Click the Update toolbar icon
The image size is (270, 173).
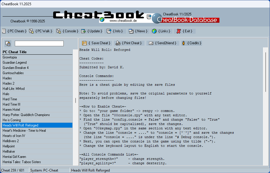pyautogui.click(x=83, y=31)
